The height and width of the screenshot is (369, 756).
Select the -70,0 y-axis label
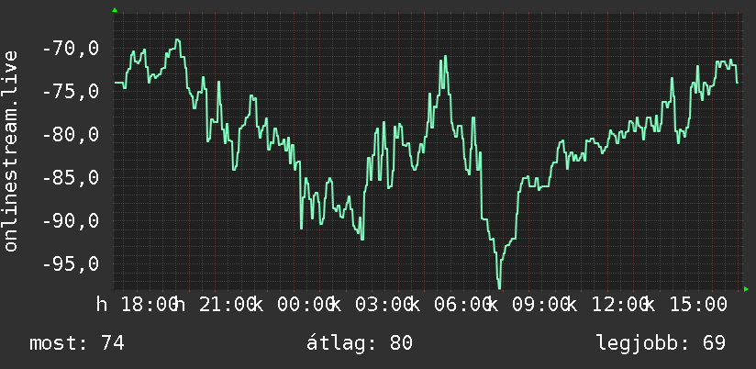tap(71, 49)
